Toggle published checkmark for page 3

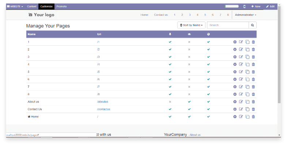208,57
